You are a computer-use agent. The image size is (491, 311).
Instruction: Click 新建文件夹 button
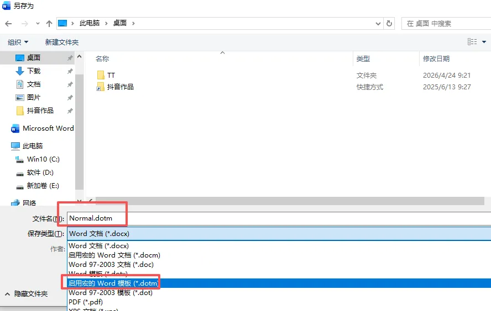coord(62,42)
